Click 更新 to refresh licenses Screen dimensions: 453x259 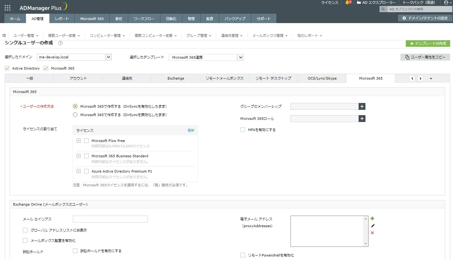[x=191, y=130]
